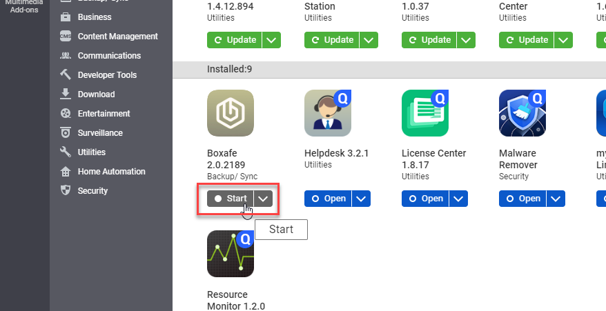Select the Communications category

(109, 55)
